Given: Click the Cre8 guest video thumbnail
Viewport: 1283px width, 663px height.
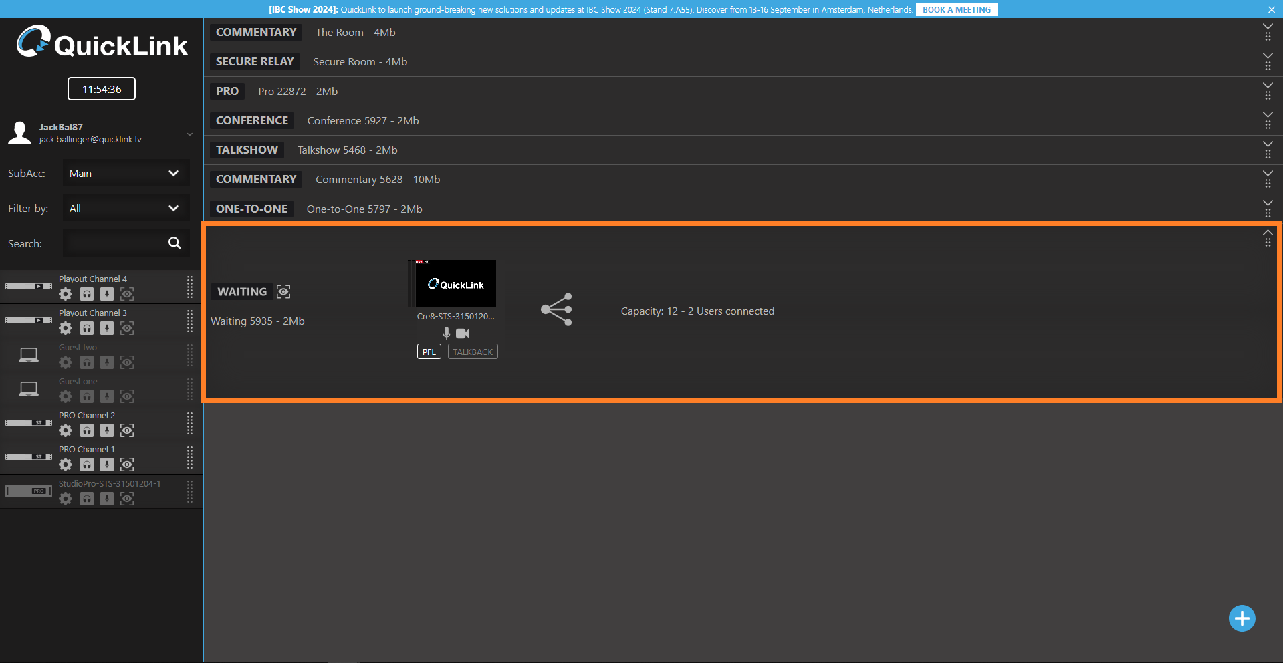Looking at the screenshot, I should pos(455,283).
